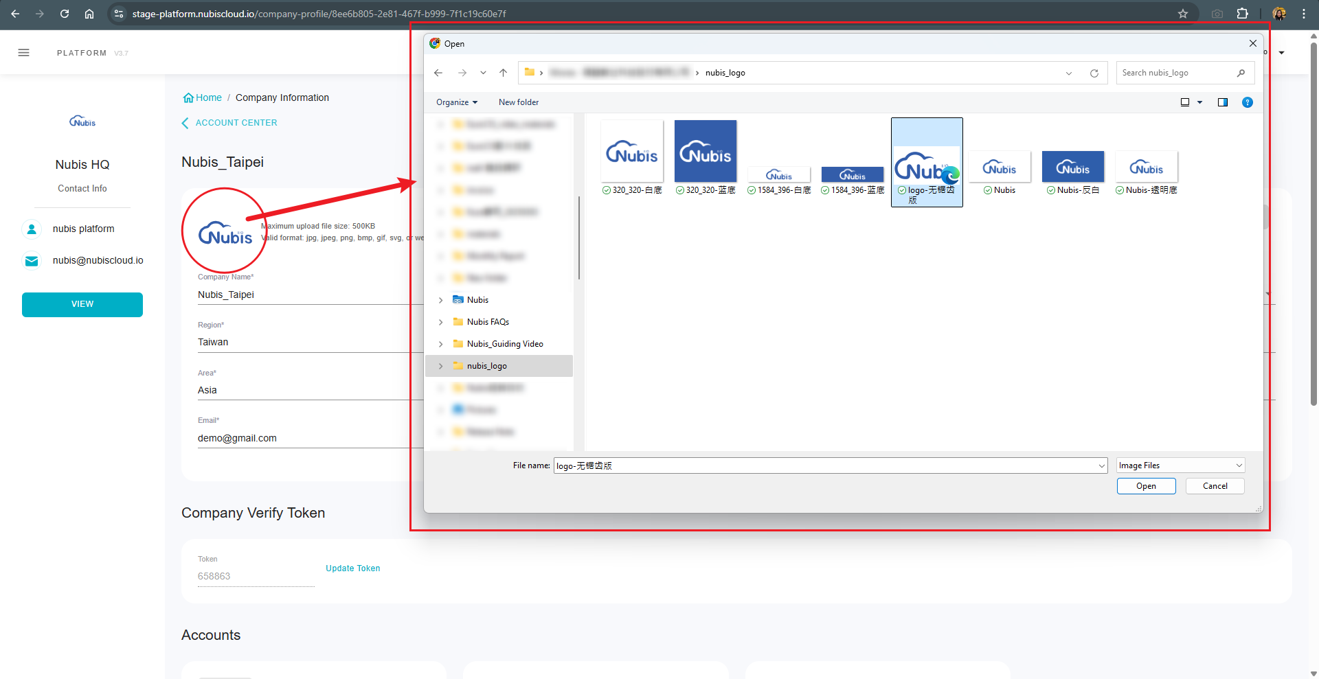Select the 1584_396-蓝底 image file
The width and height of the screenshot is (1319, 679).
[853, 181]
